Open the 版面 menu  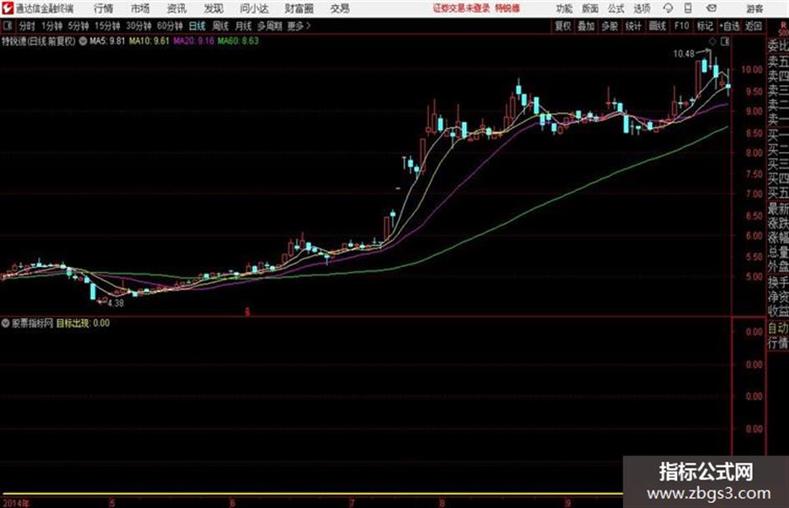[590, 8]
